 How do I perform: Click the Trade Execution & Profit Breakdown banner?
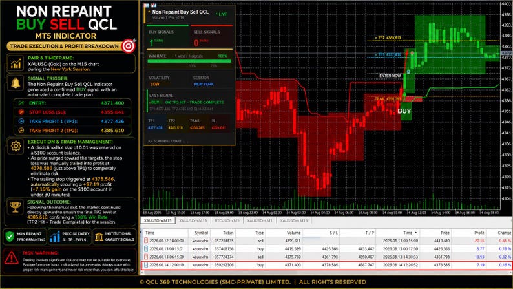[65, 46]
